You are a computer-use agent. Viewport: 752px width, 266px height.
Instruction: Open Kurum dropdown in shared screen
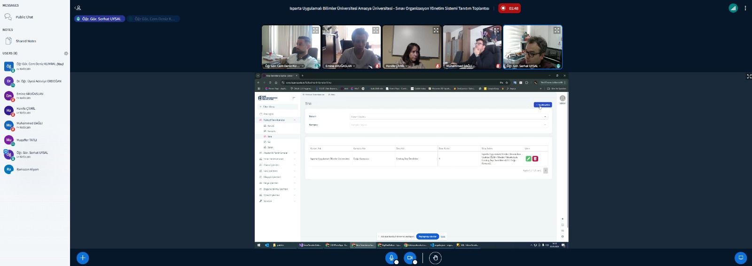(x=448, y=116)
